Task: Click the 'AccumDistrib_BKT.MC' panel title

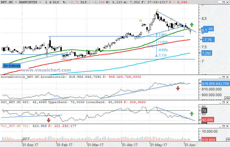Action: [20, 77]
